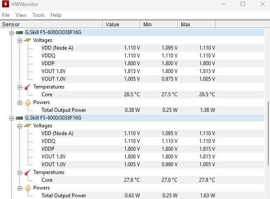Select first module's VDD (Node A) row

152,48
